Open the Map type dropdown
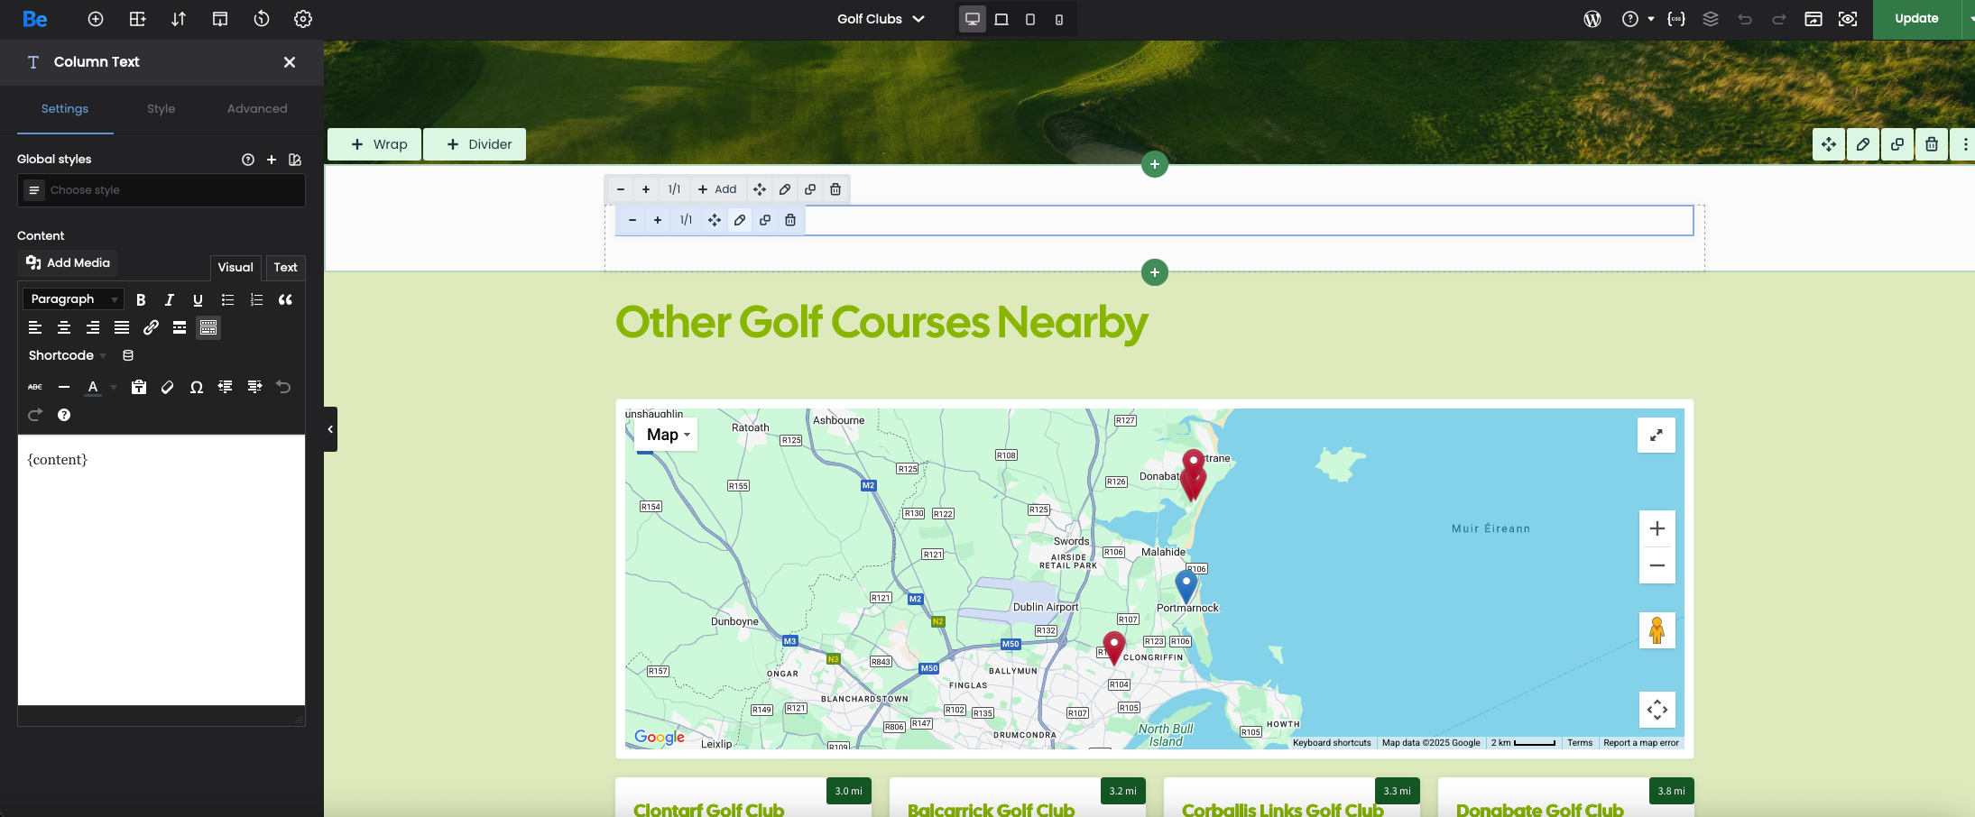1975x817 pixels. point(668,435)
